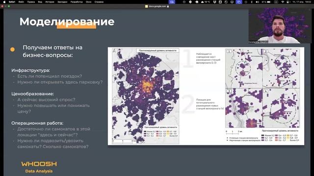
Task: Click the speaker video thumbnail
Action: 280,25
